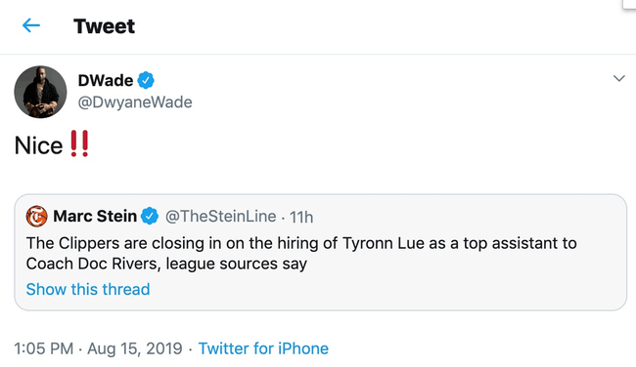Open the @DwyaneWade handle
Screen dimensions: 636x367
[x=135, y=102]
